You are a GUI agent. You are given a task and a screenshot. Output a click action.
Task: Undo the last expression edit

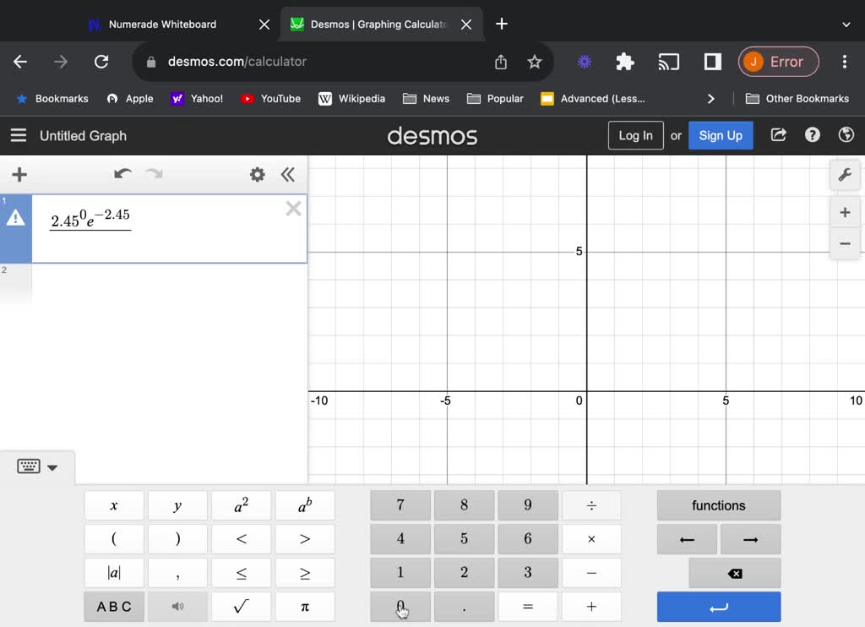tap(122, 174)
